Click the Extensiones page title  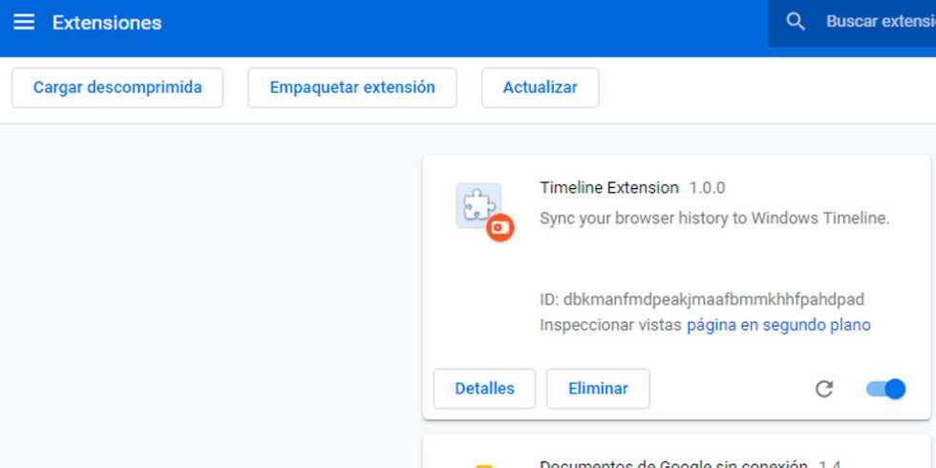(x=107, y=23)
